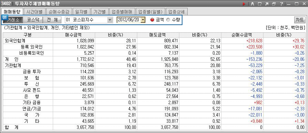Switch to the 업종별매매 tab
This screenshot has height=133, width=308.
[122, 12]
